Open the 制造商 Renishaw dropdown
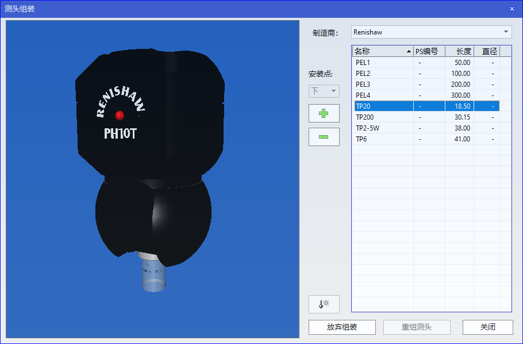Viewport: 523px width, 344px height. (431, 32)
